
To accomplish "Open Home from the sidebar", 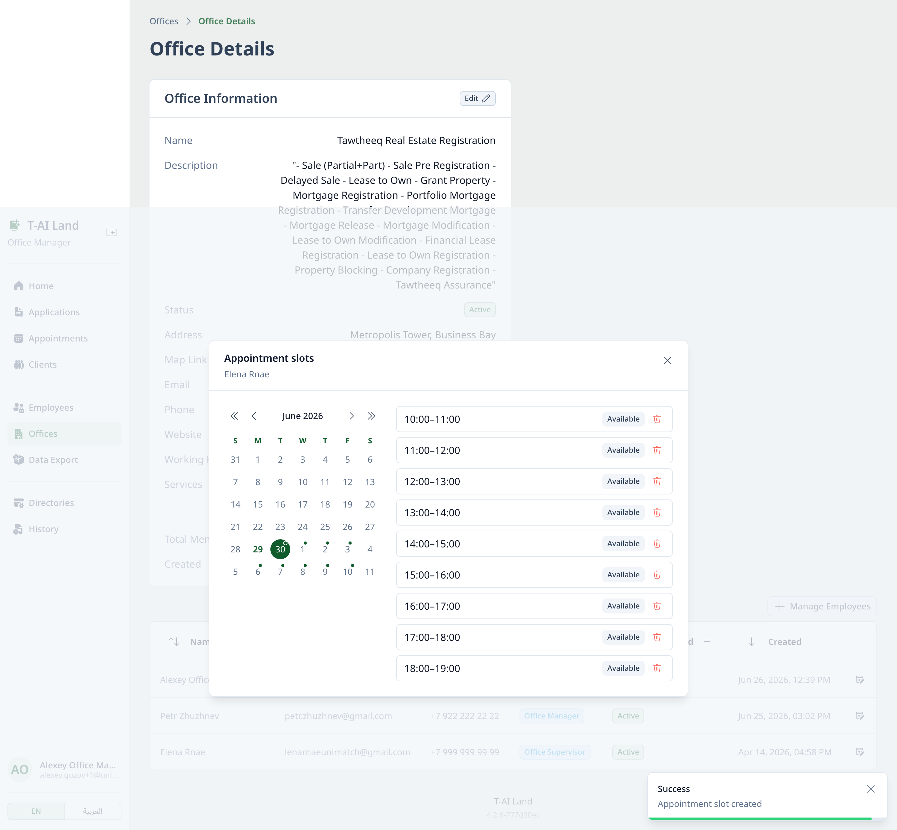I will 65,286.
